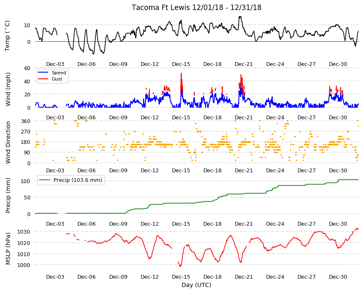Click the Dec-15 tick under the temperature plot

point(181,64)
